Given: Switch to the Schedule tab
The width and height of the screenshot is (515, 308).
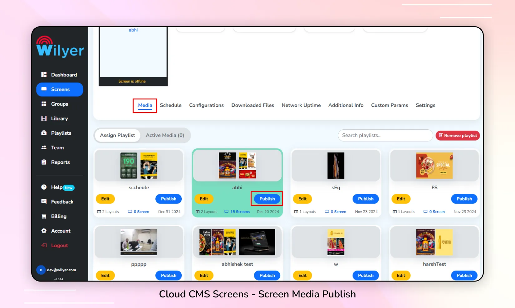Looking at the screenshot, I should (x=171, y=105).
